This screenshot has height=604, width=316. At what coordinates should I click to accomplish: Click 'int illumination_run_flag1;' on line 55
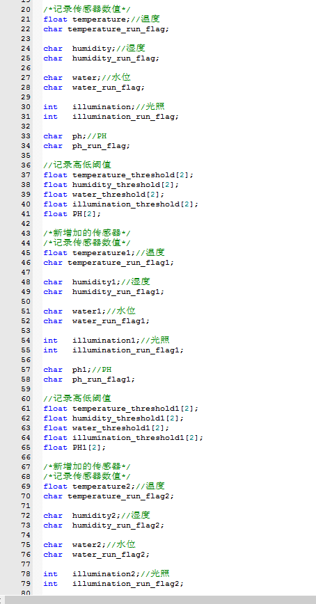coord(113,350)
